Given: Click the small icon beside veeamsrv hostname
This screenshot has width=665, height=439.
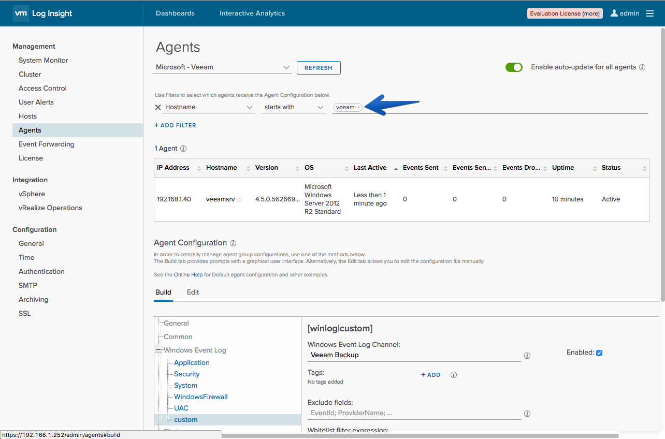Looking at the screenshot, I should (239, 200).
